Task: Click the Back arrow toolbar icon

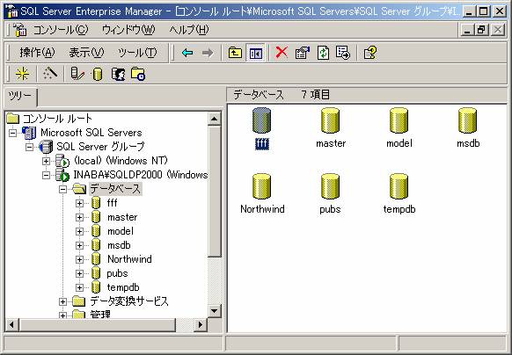Action: click(187, 53)
